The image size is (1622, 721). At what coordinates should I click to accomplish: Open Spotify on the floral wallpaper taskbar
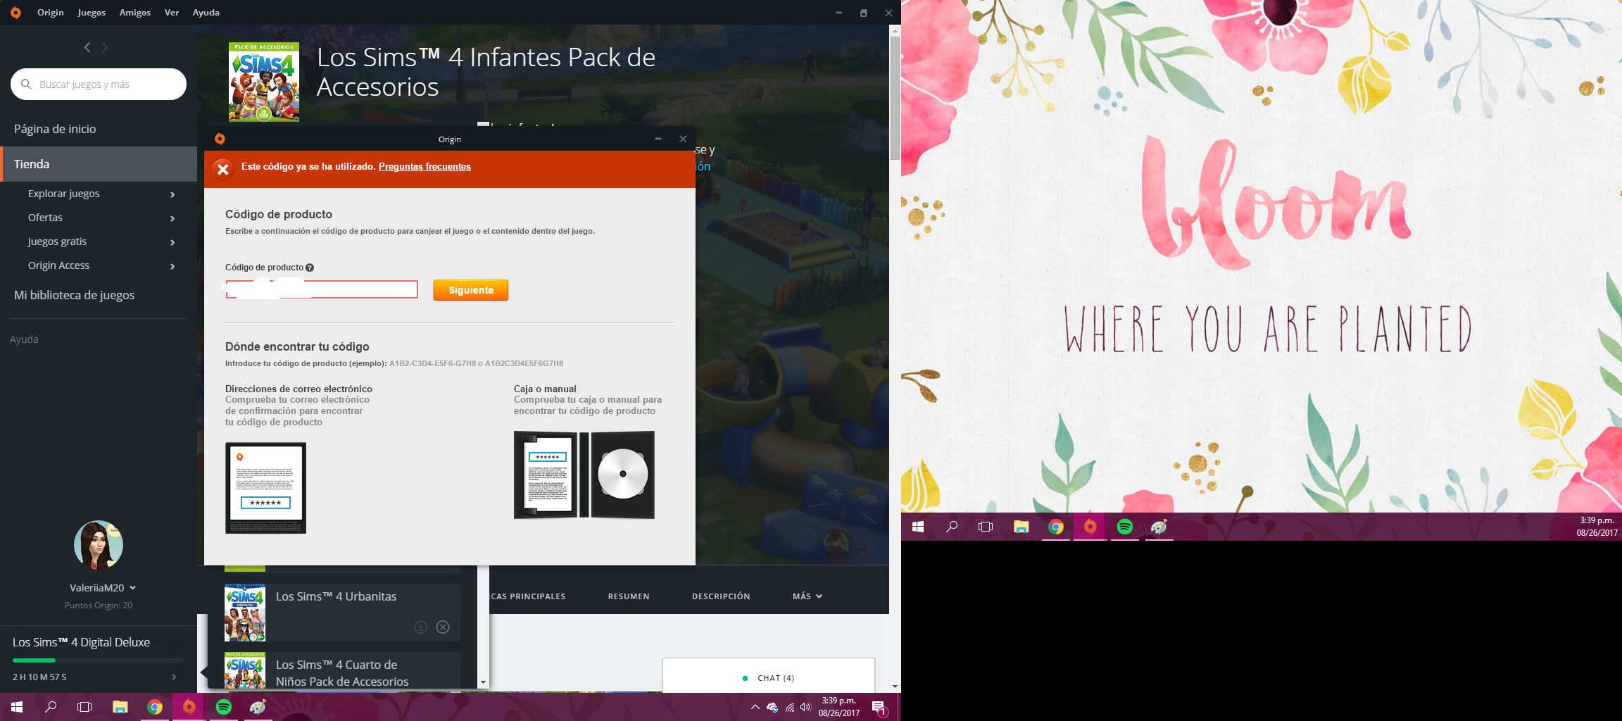(1125, 527)
